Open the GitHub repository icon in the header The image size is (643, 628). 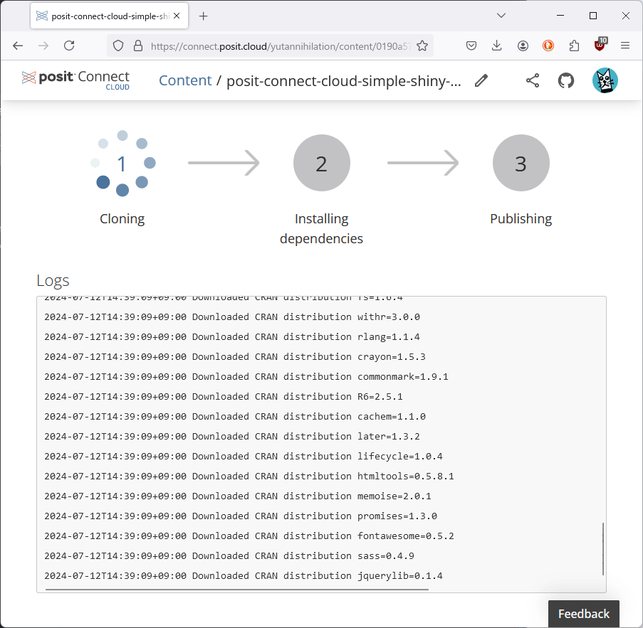click(565, 80)
